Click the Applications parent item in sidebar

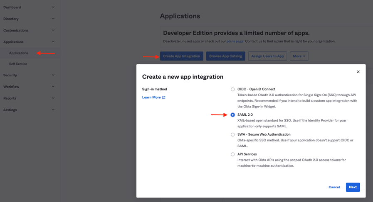[14, 42]
